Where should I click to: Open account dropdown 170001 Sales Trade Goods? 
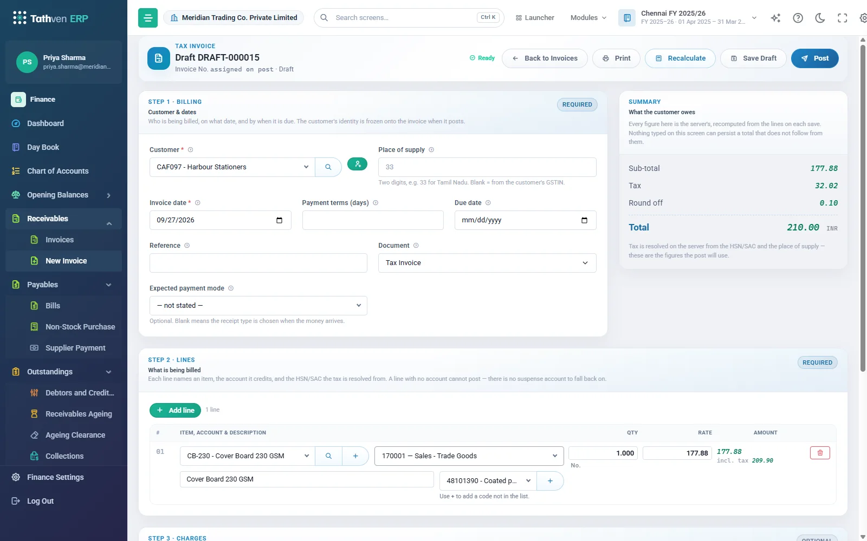(x=469, y=456)
